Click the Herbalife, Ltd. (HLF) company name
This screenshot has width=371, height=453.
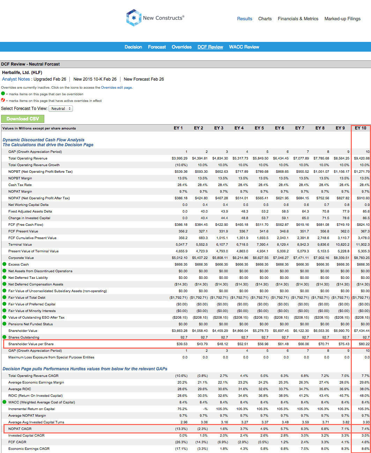click(x=22, y=73)
